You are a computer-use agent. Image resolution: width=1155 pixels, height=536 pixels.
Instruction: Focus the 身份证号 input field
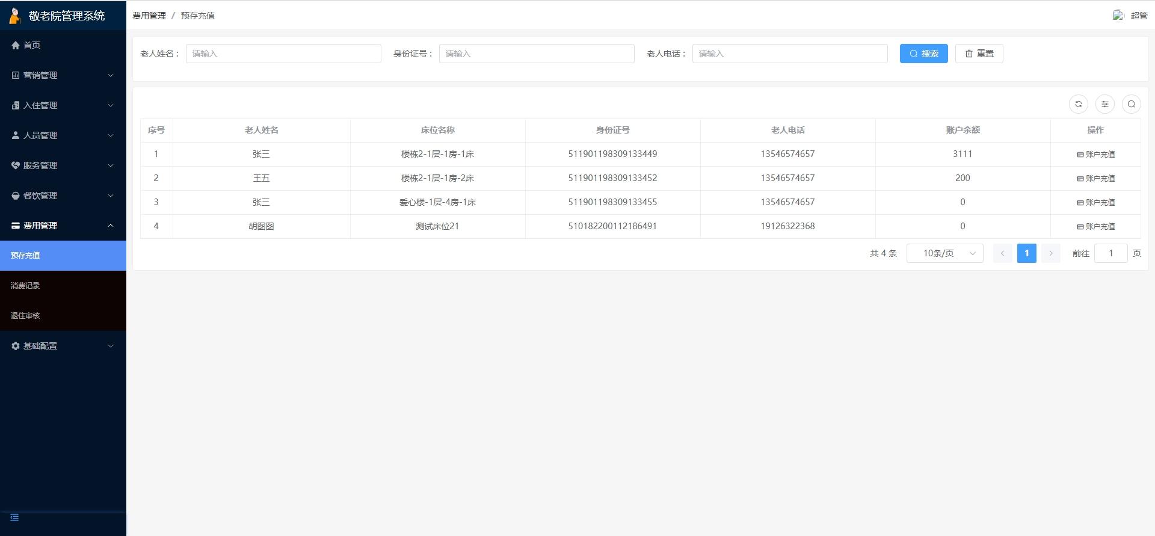pyautogui.click(x=536, y=54)
